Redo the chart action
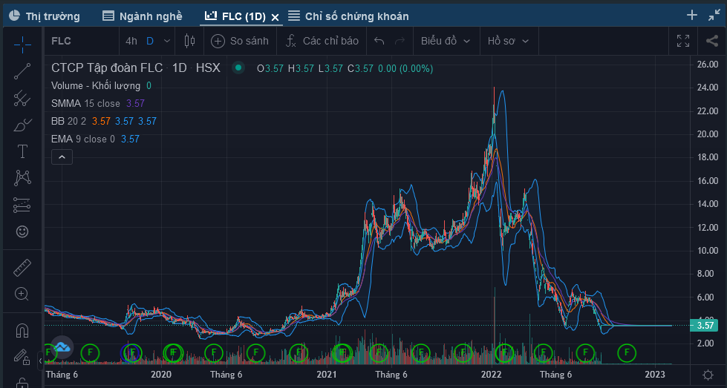Image resolution: width=727 pixels, height=388 pixels. pos(400,42)
